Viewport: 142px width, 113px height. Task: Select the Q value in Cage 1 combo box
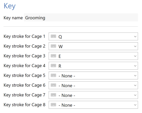pyautogui.click(x=60, y=37)
